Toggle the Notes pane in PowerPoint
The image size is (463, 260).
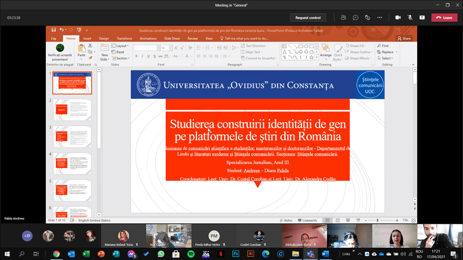coord(285,220)
